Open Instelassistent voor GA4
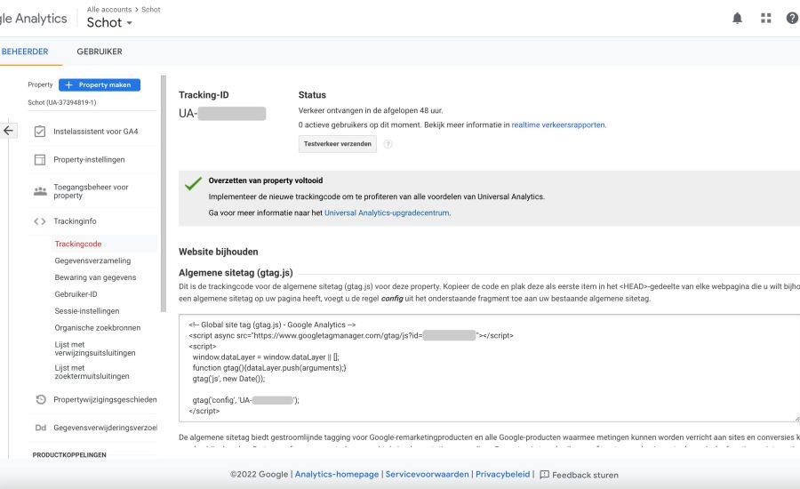 tap(95, 132)
